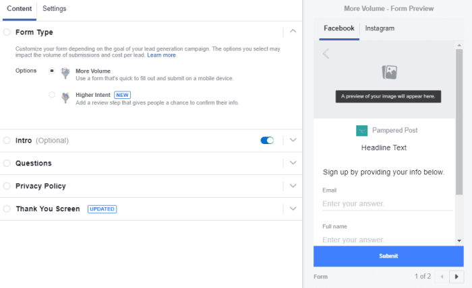The height and width of the screenshot is (288, 472).
Task: Expand the Questions section
Action: [x=293, y=163]
